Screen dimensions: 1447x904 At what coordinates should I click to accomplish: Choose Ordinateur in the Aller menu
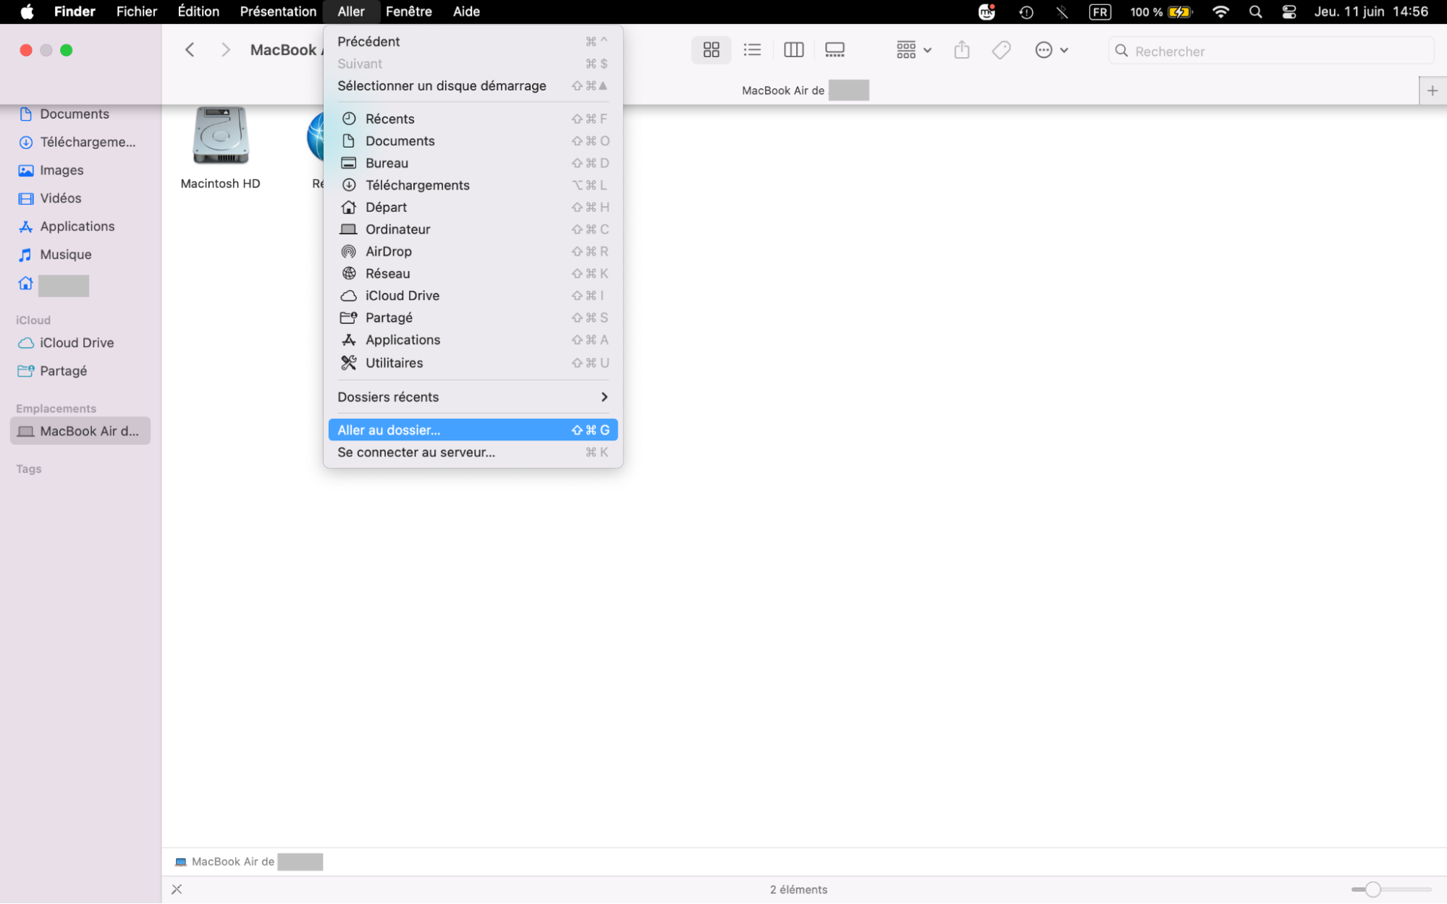point(473,229)
